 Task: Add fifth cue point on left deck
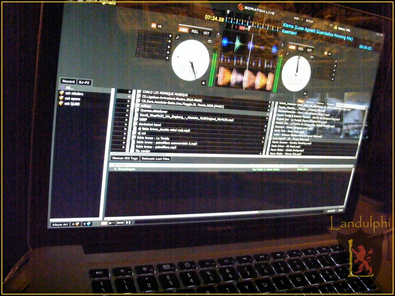click(x=167, y=58)
